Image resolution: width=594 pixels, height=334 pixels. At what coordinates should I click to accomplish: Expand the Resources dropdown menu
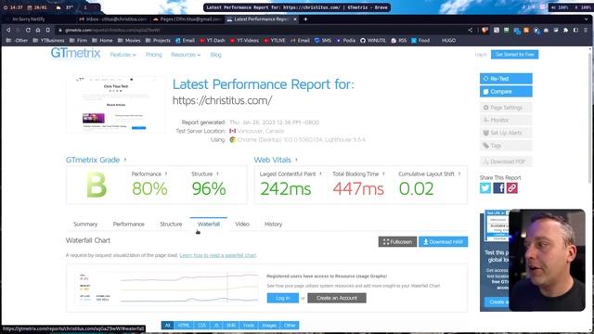coord(186,55)
